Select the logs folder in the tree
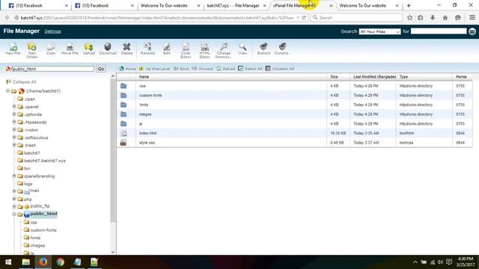 point(28,184)
